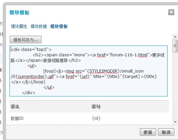Click the 更新 button

pyautogui.click(x=148, y=132)
